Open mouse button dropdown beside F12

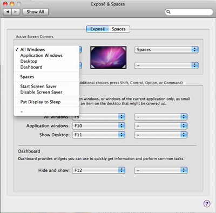tap(161, 170)
